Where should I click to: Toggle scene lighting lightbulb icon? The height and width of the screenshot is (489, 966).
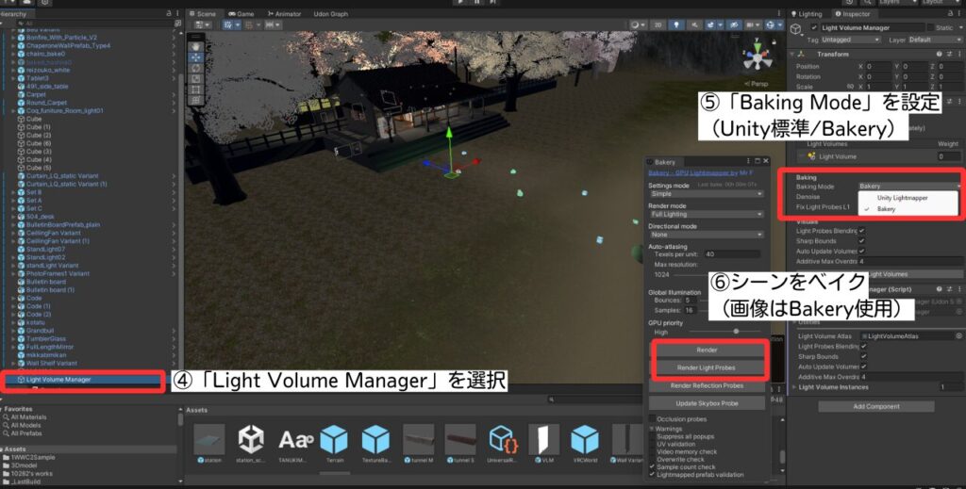pos(676,24)
